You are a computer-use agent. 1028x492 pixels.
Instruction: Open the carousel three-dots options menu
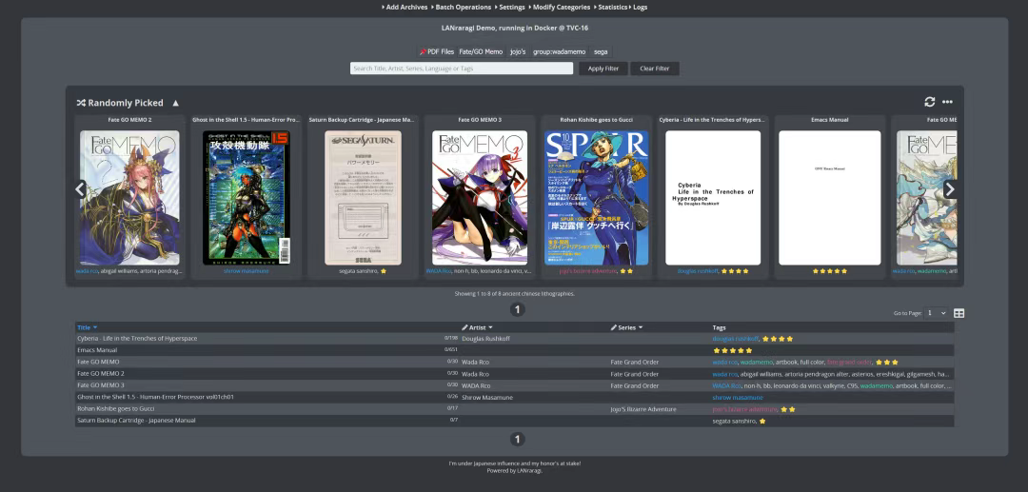(947, 102)
